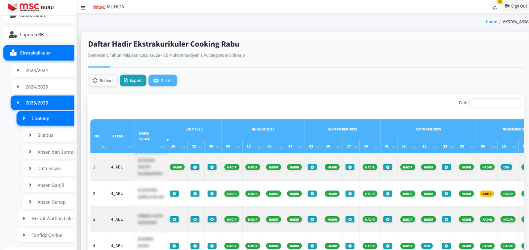Viewport: 529px width, 250px height.
Task: Click the MSC Guru logo
Action: coord(30,7)
